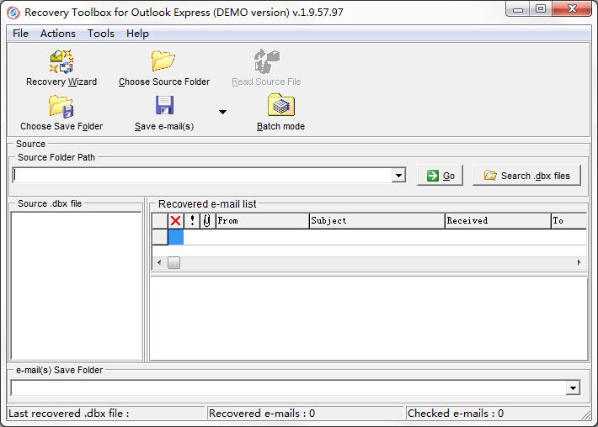Click the Save e-mail(s) floppy disk icon
The image size is (598, 427).
(164, 106)
